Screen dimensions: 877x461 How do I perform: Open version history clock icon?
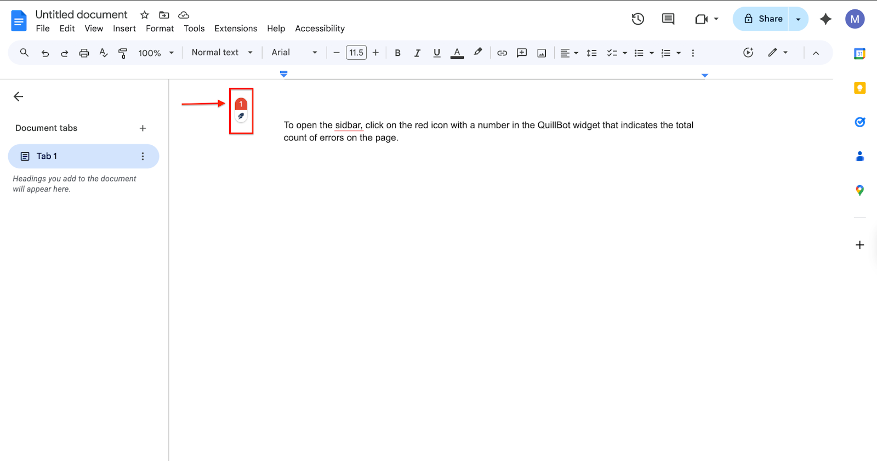637,19
